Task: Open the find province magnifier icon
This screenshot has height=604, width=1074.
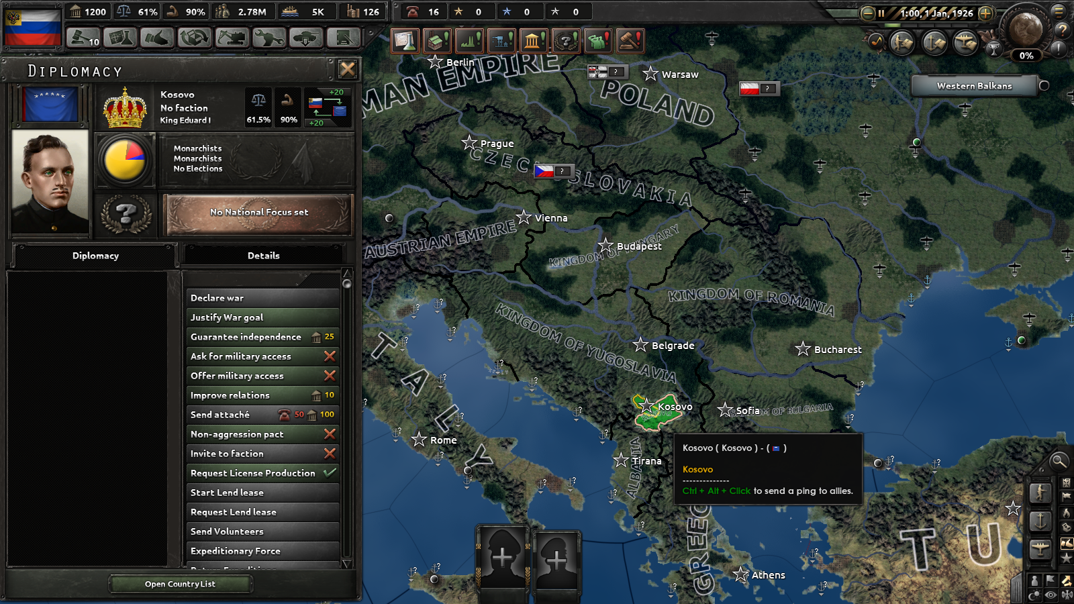Action: tap(1059, 461)
